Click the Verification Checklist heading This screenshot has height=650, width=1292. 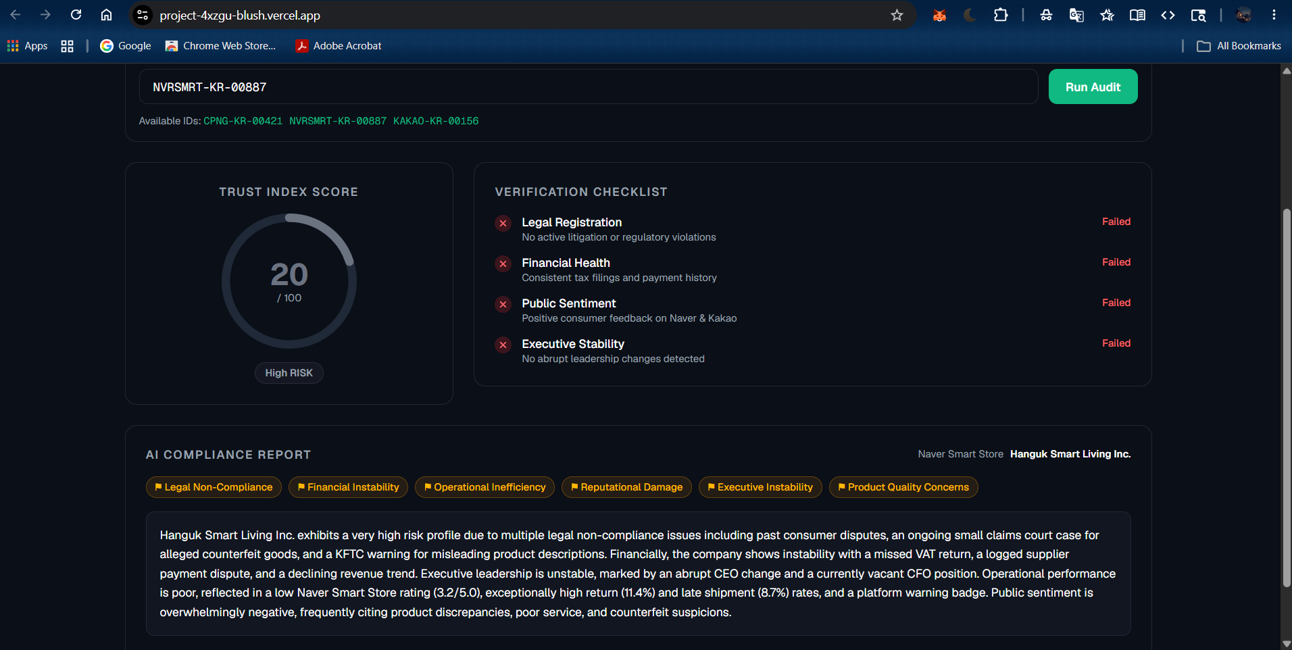point(581,192)
